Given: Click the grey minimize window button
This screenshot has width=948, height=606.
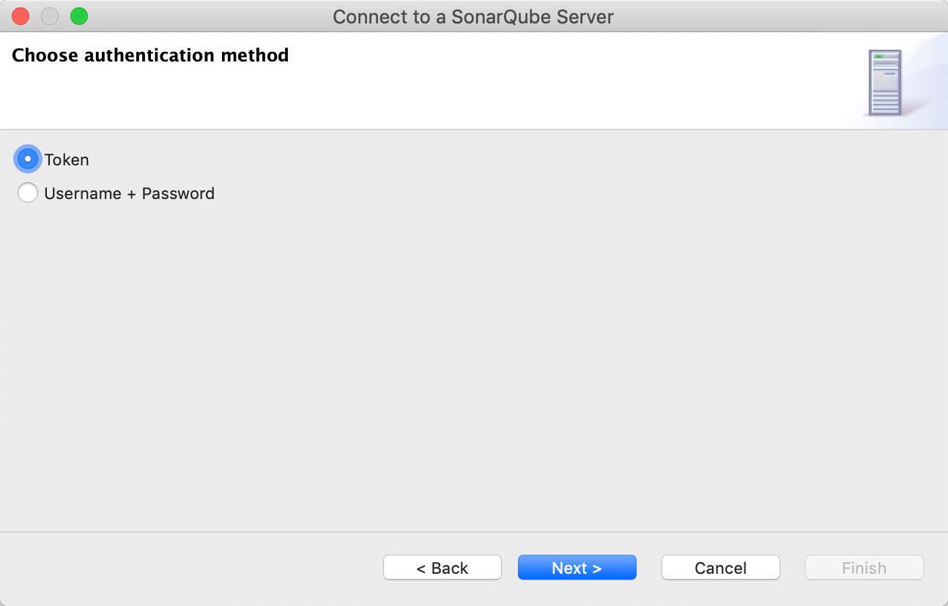Looking at the screenshot, I should point(50,16).
